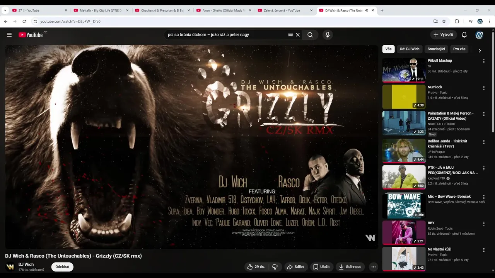
Task: Like the video, 29 tis.
Action: (256, 267)
